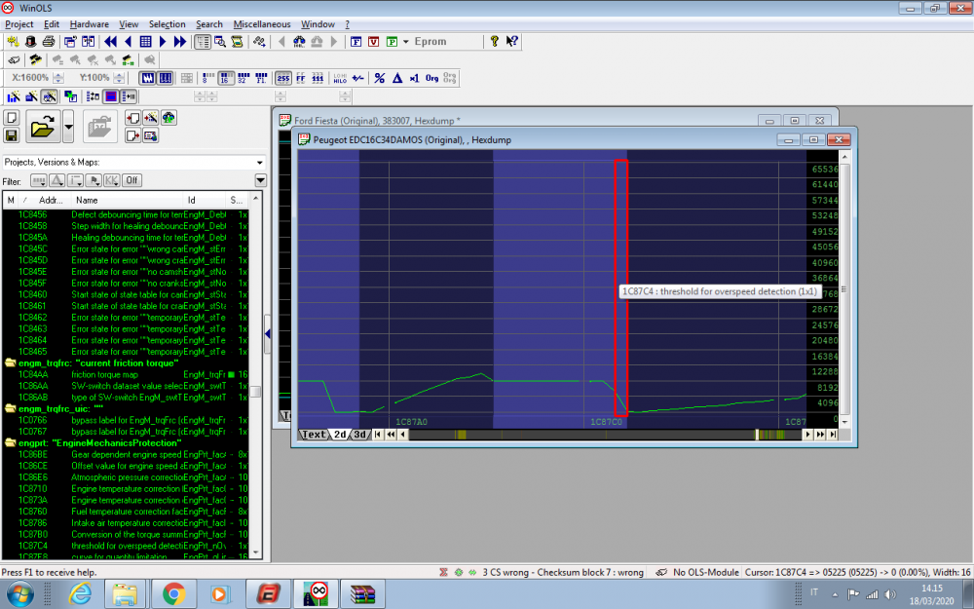
Task: Open the KK filter dropdown button
Action: pos(112,180)
